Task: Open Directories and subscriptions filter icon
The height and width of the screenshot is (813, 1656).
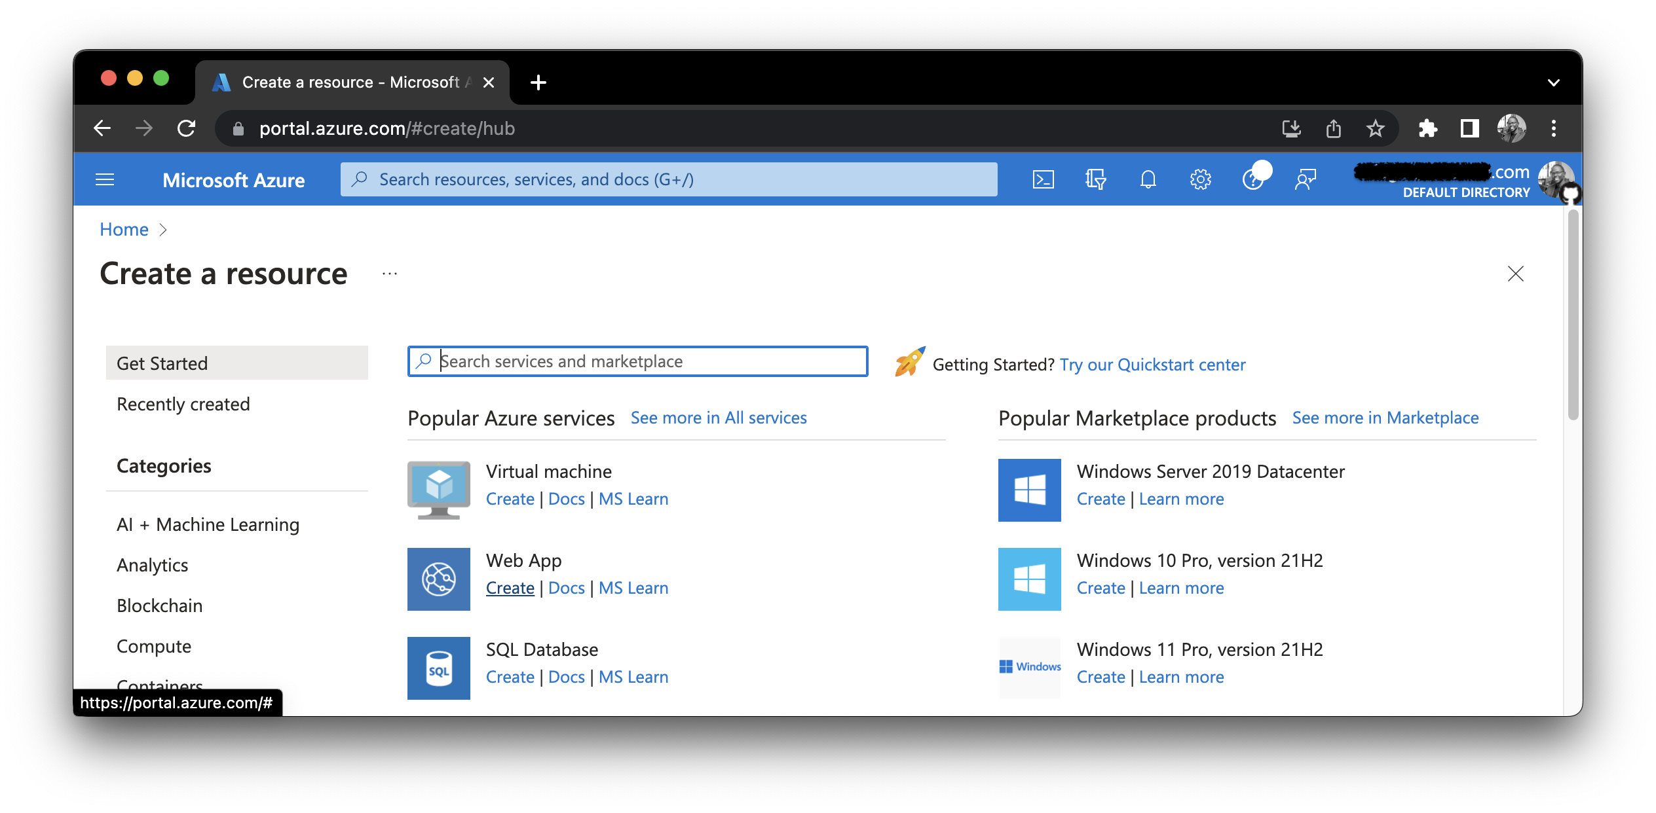Action: 1095,179
